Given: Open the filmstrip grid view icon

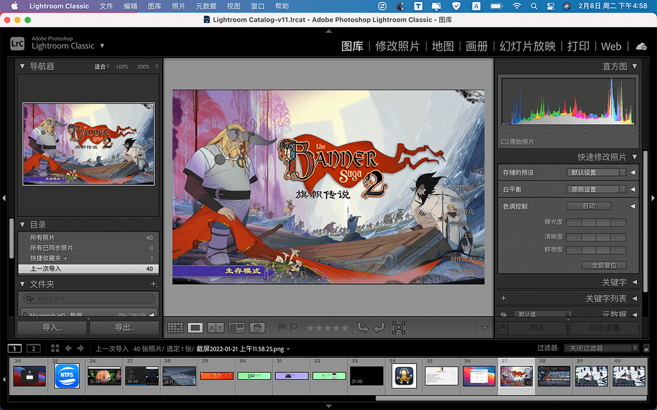Looking at the screenshot, I should (x=55, y=348).
